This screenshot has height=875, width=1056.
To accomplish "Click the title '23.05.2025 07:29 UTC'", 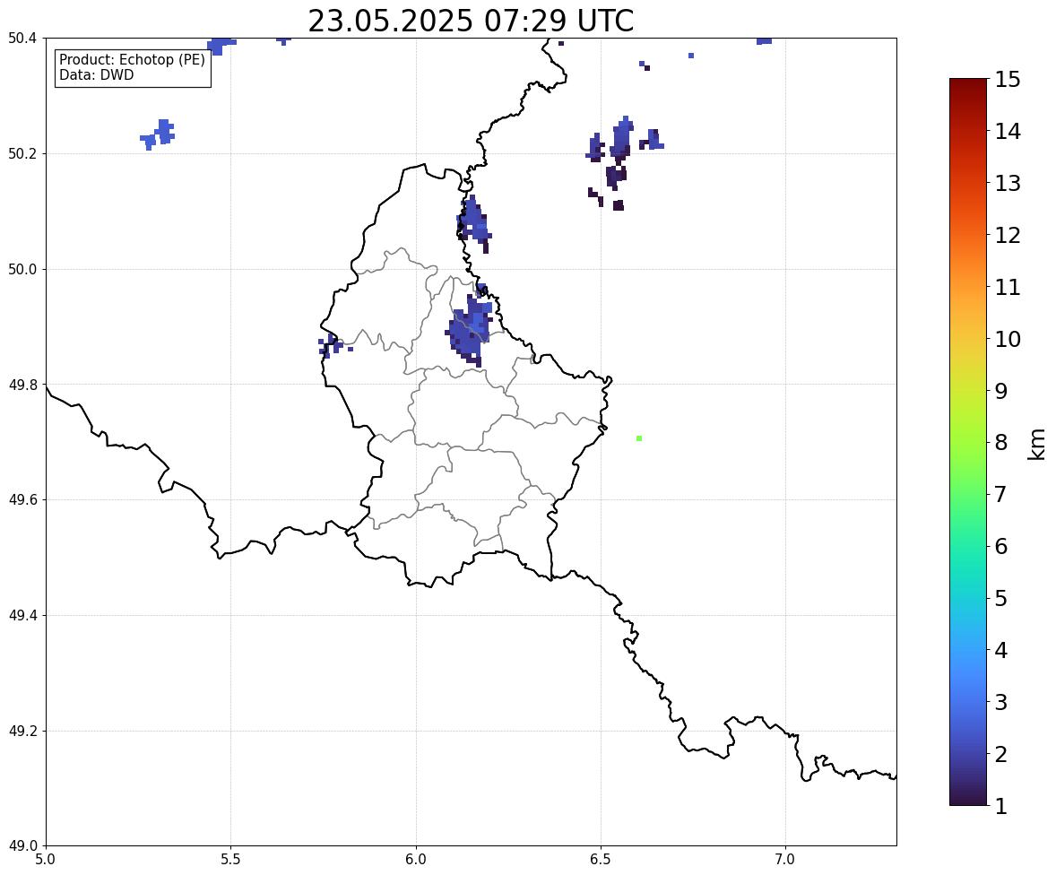I will pyautogui.click(x=471, y=21).
